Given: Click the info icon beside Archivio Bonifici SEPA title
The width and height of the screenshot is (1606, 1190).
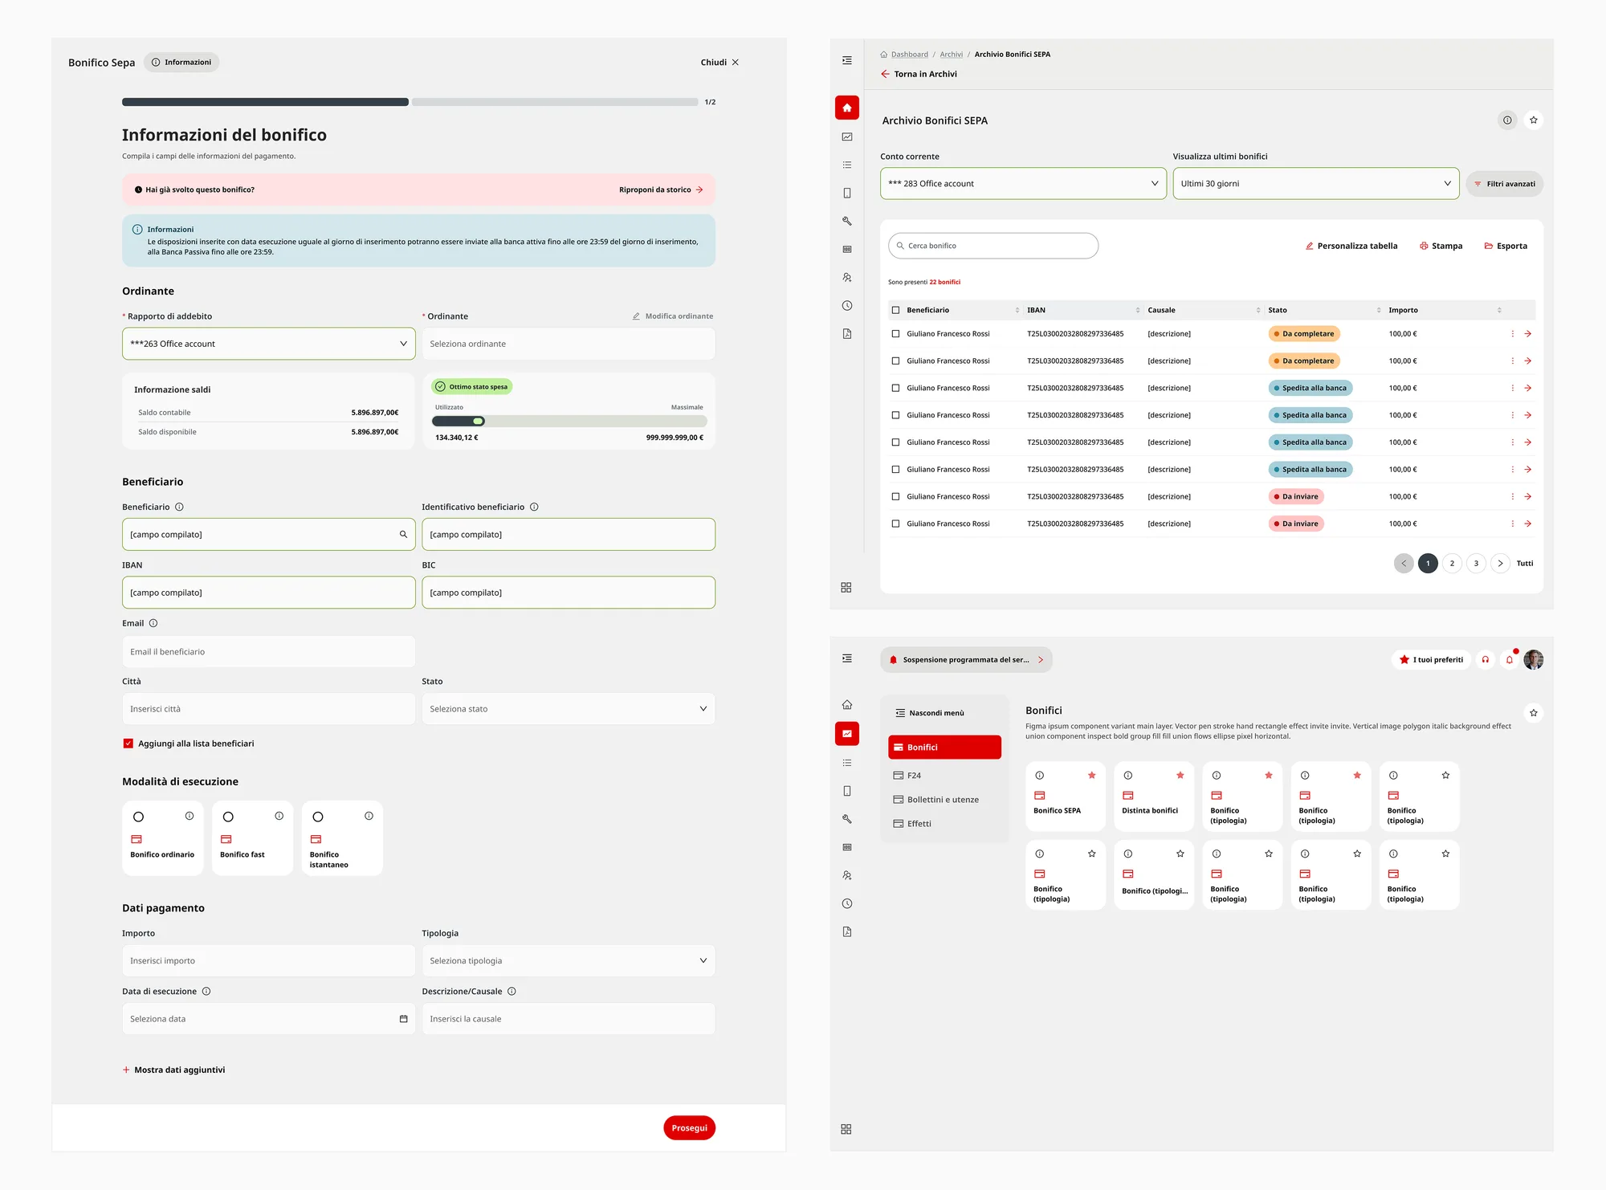Looking at the screenshot, I should pyautogui.click(x=1507, y=120).
